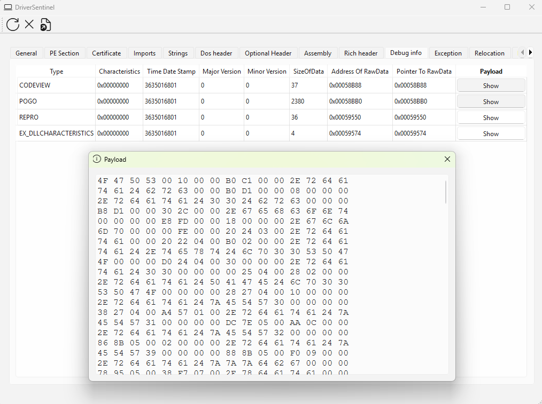
Task: Close the Payload popup
Action: click(x=447, y=159)
